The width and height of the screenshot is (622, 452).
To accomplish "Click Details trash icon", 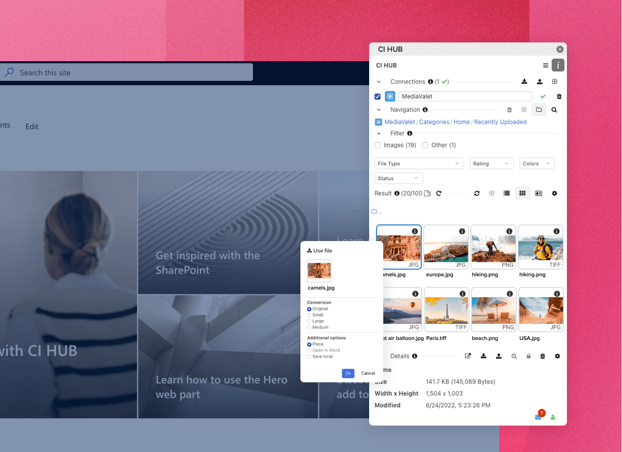I will (x=542, y=356).
